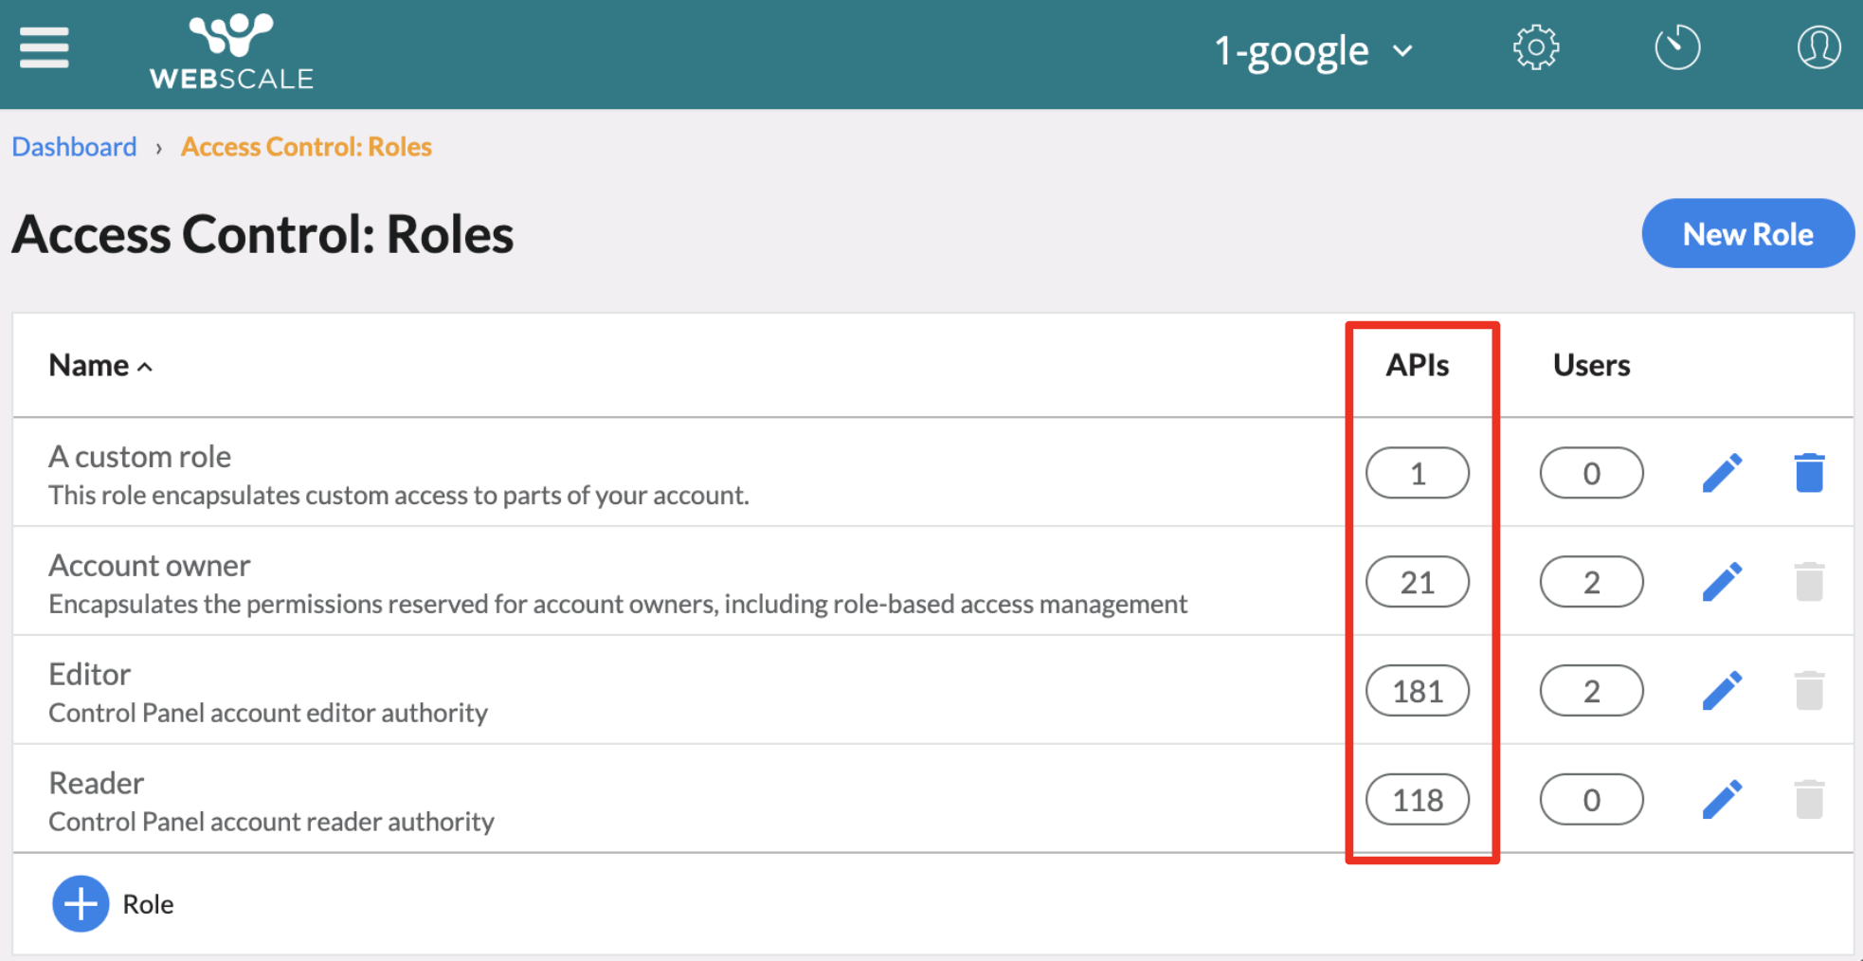
Task: Go to Dashboard breadcrumb link
Action: [x=74, y=147]
